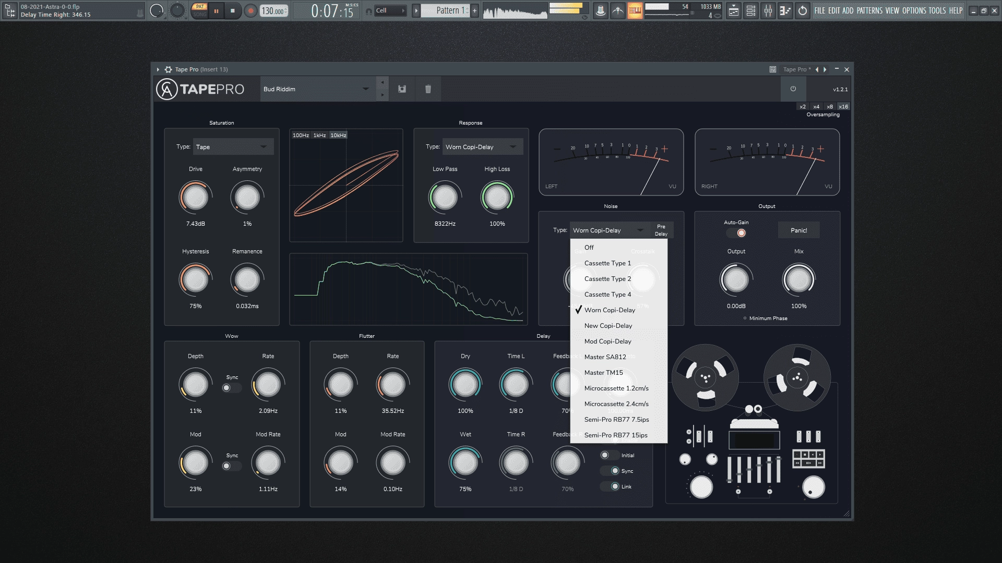Select the 100Hz display tab
This screenshot has width=1002, height=563.
301,136
